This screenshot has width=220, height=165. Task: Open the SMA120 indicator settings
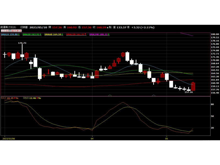coord(76,34)
